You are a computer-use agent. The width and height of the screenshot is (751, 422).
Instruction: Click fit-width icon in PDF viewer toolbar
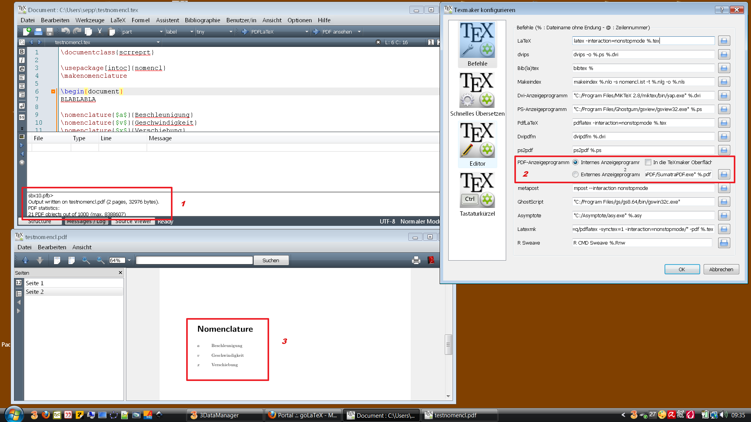57,260
